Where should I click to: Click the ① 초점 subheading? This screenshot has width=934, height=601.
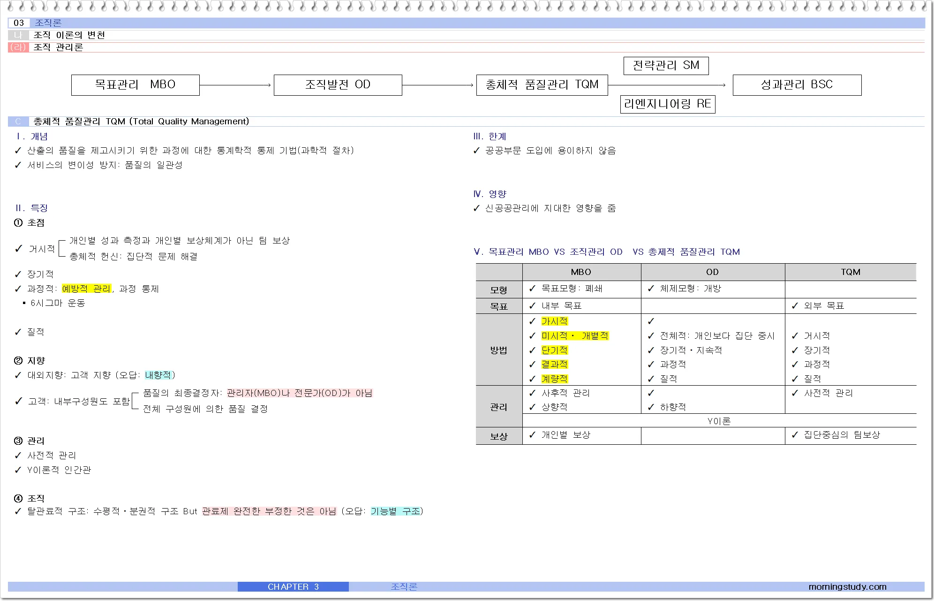click(x=29, y=223)
